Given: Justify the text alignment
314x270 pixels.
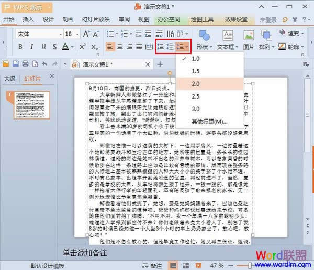Looking at the screenshot, I should 139,47.
